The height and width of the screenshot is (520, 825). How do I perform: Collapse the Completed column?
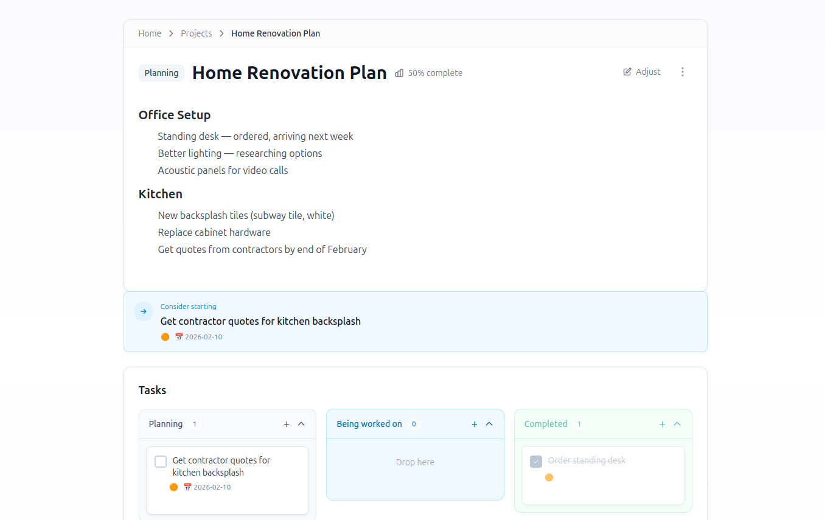(677, 424)
